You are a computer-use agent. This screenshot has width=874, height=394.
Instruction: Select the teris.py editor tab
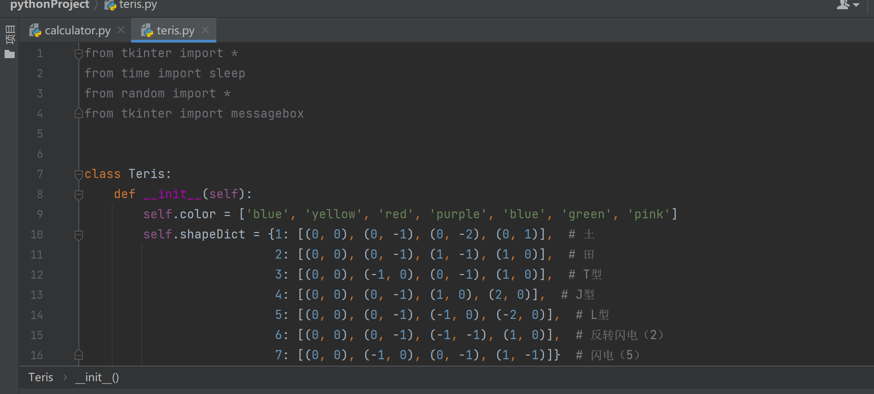click(174, 30)
